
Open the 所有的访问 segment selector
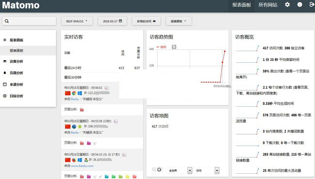[146, 21]
